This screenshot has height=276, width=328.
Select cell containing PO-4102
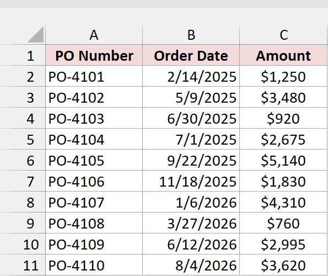94,97
